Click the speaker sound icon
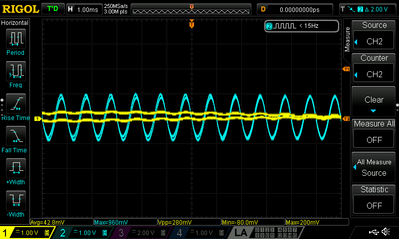This screenshot has width=399, height=239. [x=386, y=232]
